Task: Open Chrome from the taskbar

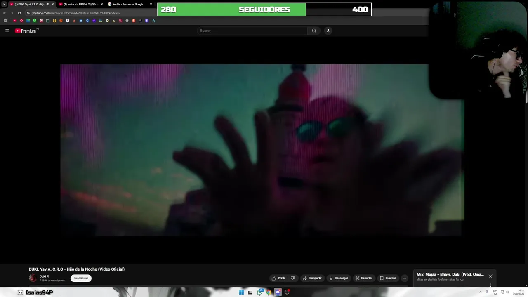Action: [269, 292]
